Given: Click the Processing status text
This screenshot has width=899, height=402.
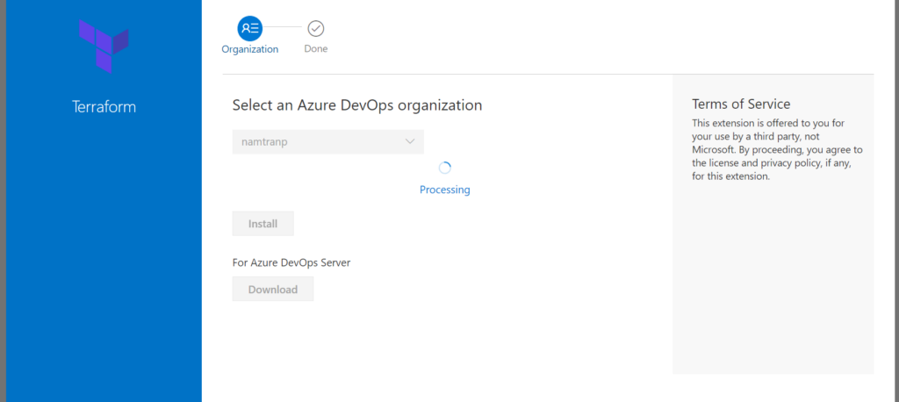Looking at the screenshot, I should point(444,190).
